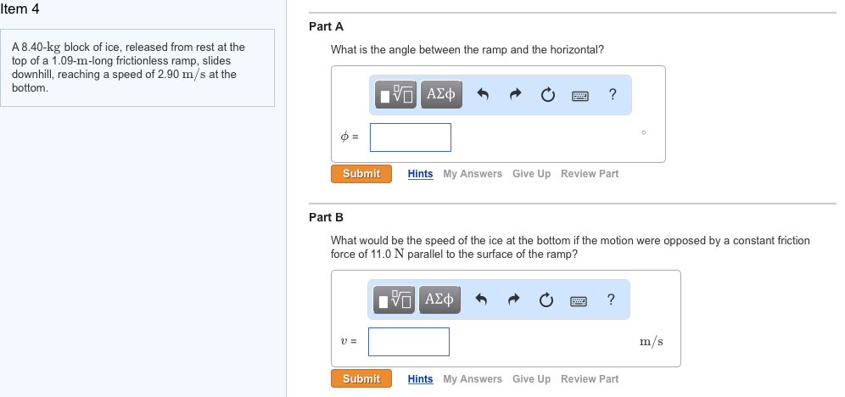845x397 pixels.
Task: Open Part B Greek symbols palette
Action: click(x=439, y=299)
